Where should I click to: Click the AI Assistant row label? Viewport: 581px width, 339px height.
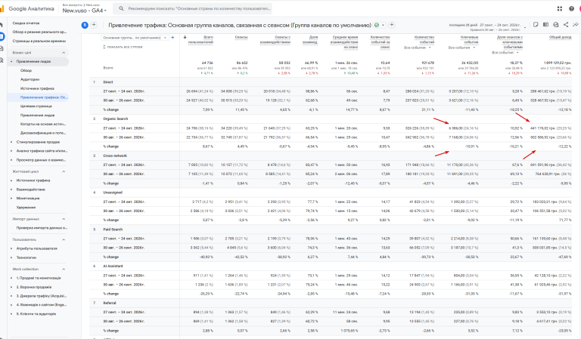[x=113, y=267]
